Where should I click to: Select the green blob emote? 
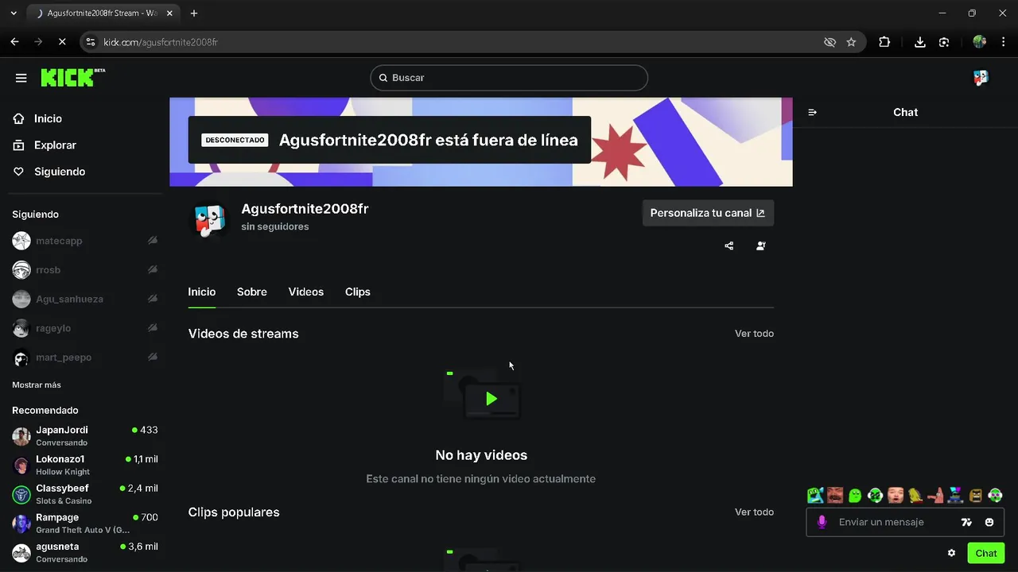[855, 496]
